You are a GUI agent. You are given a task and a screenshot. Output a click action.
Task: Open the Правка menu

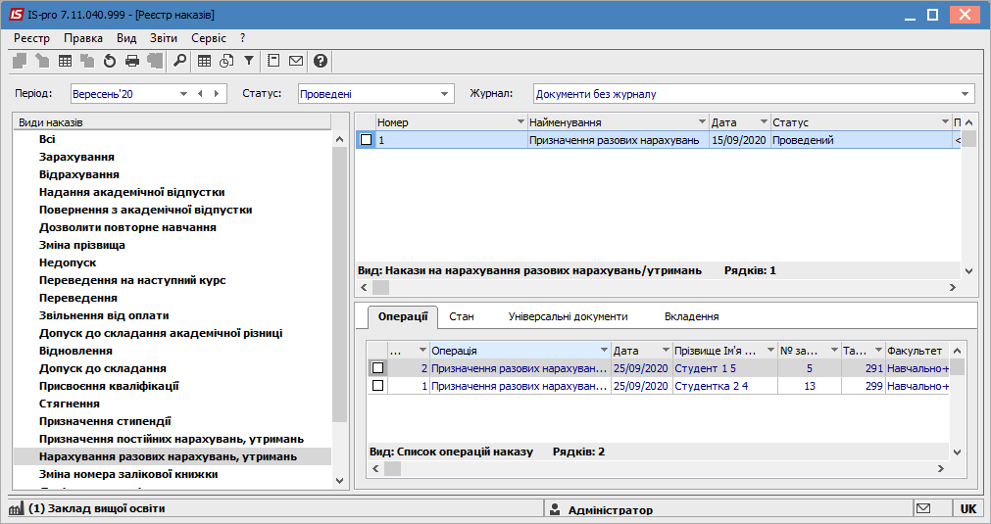coord(82,38)
